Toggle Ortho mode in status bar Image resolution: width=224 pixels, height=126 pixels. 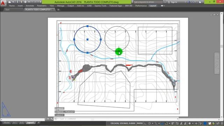(x=145, y=123)
